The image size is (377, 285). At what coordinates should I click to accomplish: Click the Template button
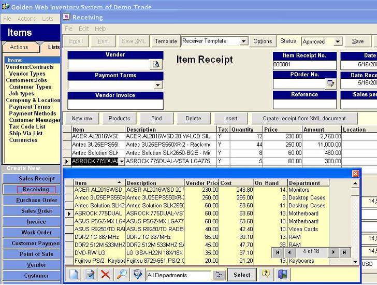pyautogui.click(x=166, y=41)
